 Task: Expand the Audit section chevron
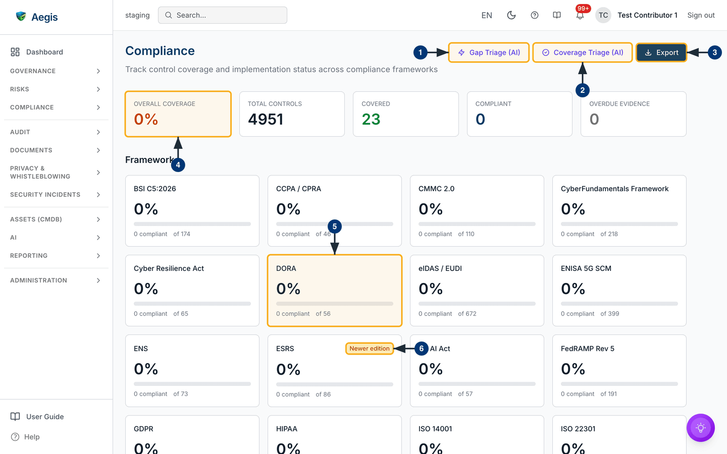pos(98,132)
